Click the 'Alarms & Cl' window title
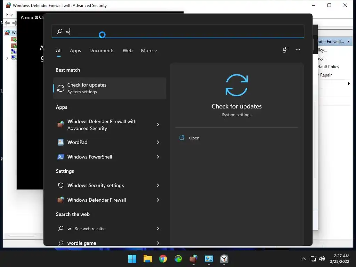This screenshot has height=267, width=356. pos(32,17)
